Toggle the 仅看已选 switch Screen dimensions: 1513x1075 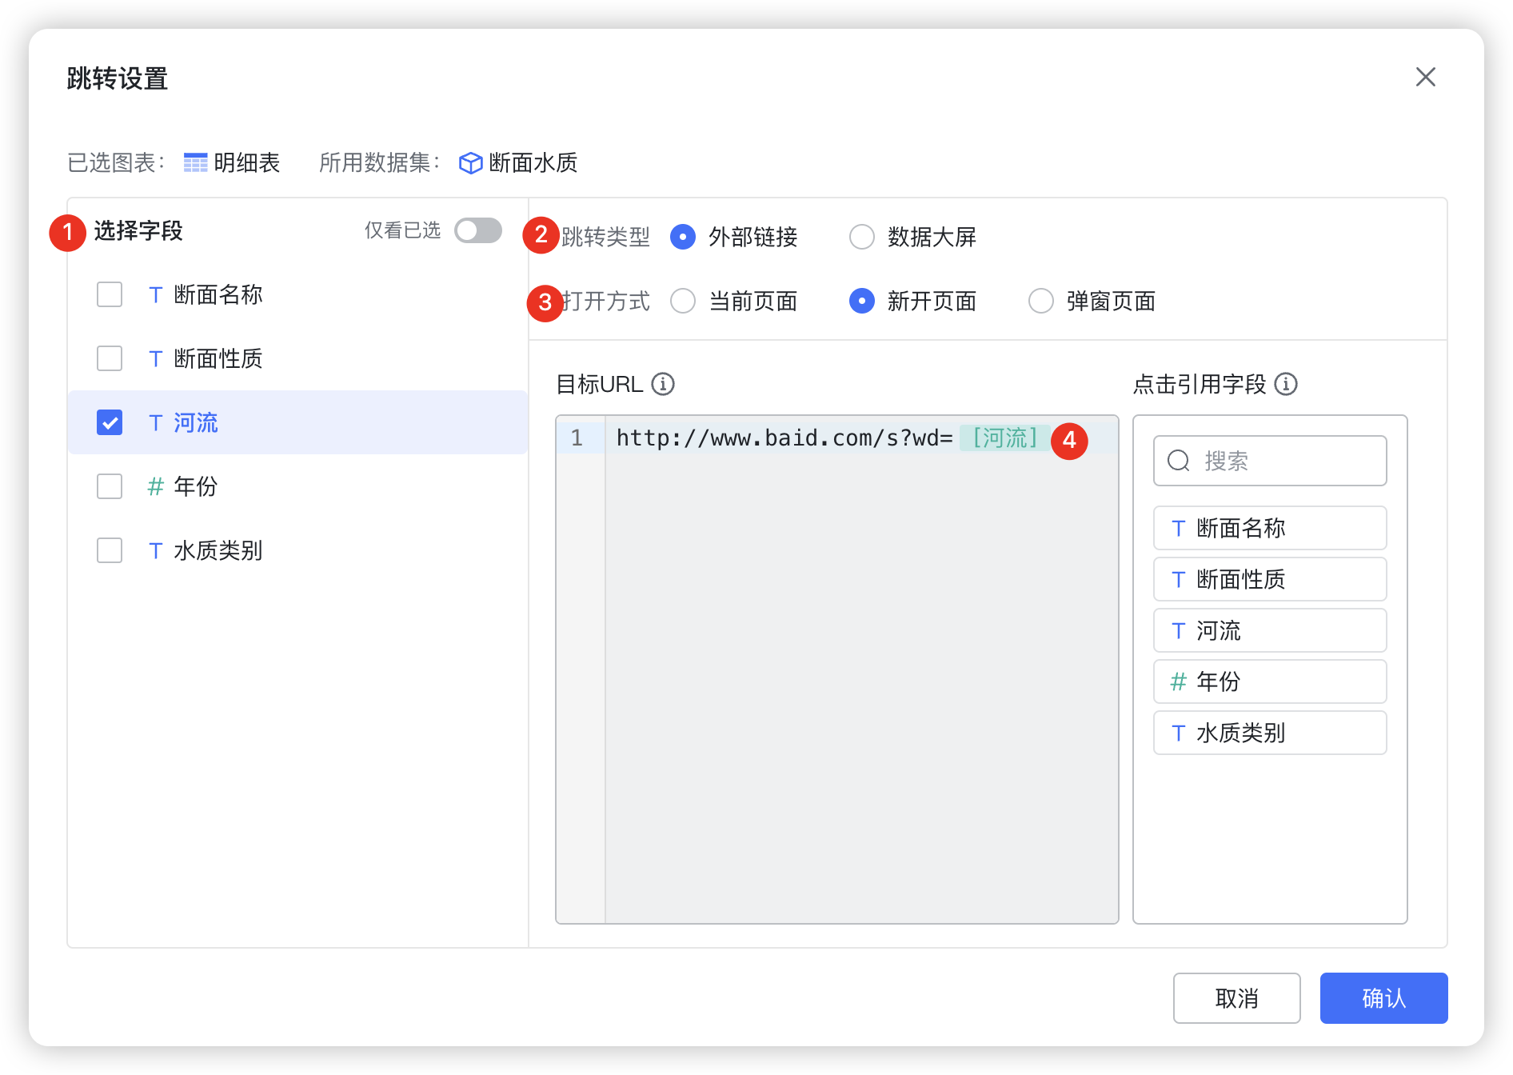coord(478,230)
